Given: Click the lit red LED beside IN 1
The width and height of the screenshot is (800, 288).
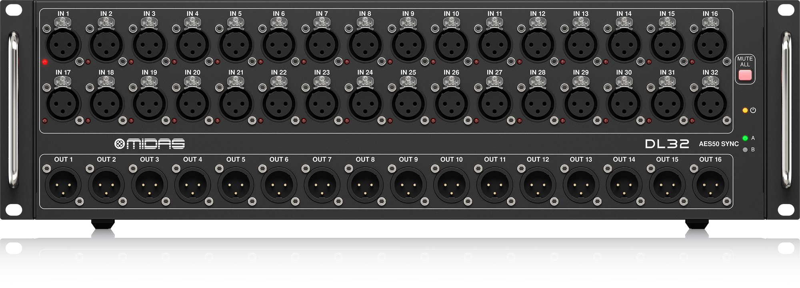Looking at the screenshot, I should pyautogui.click(x=45, y=62).
